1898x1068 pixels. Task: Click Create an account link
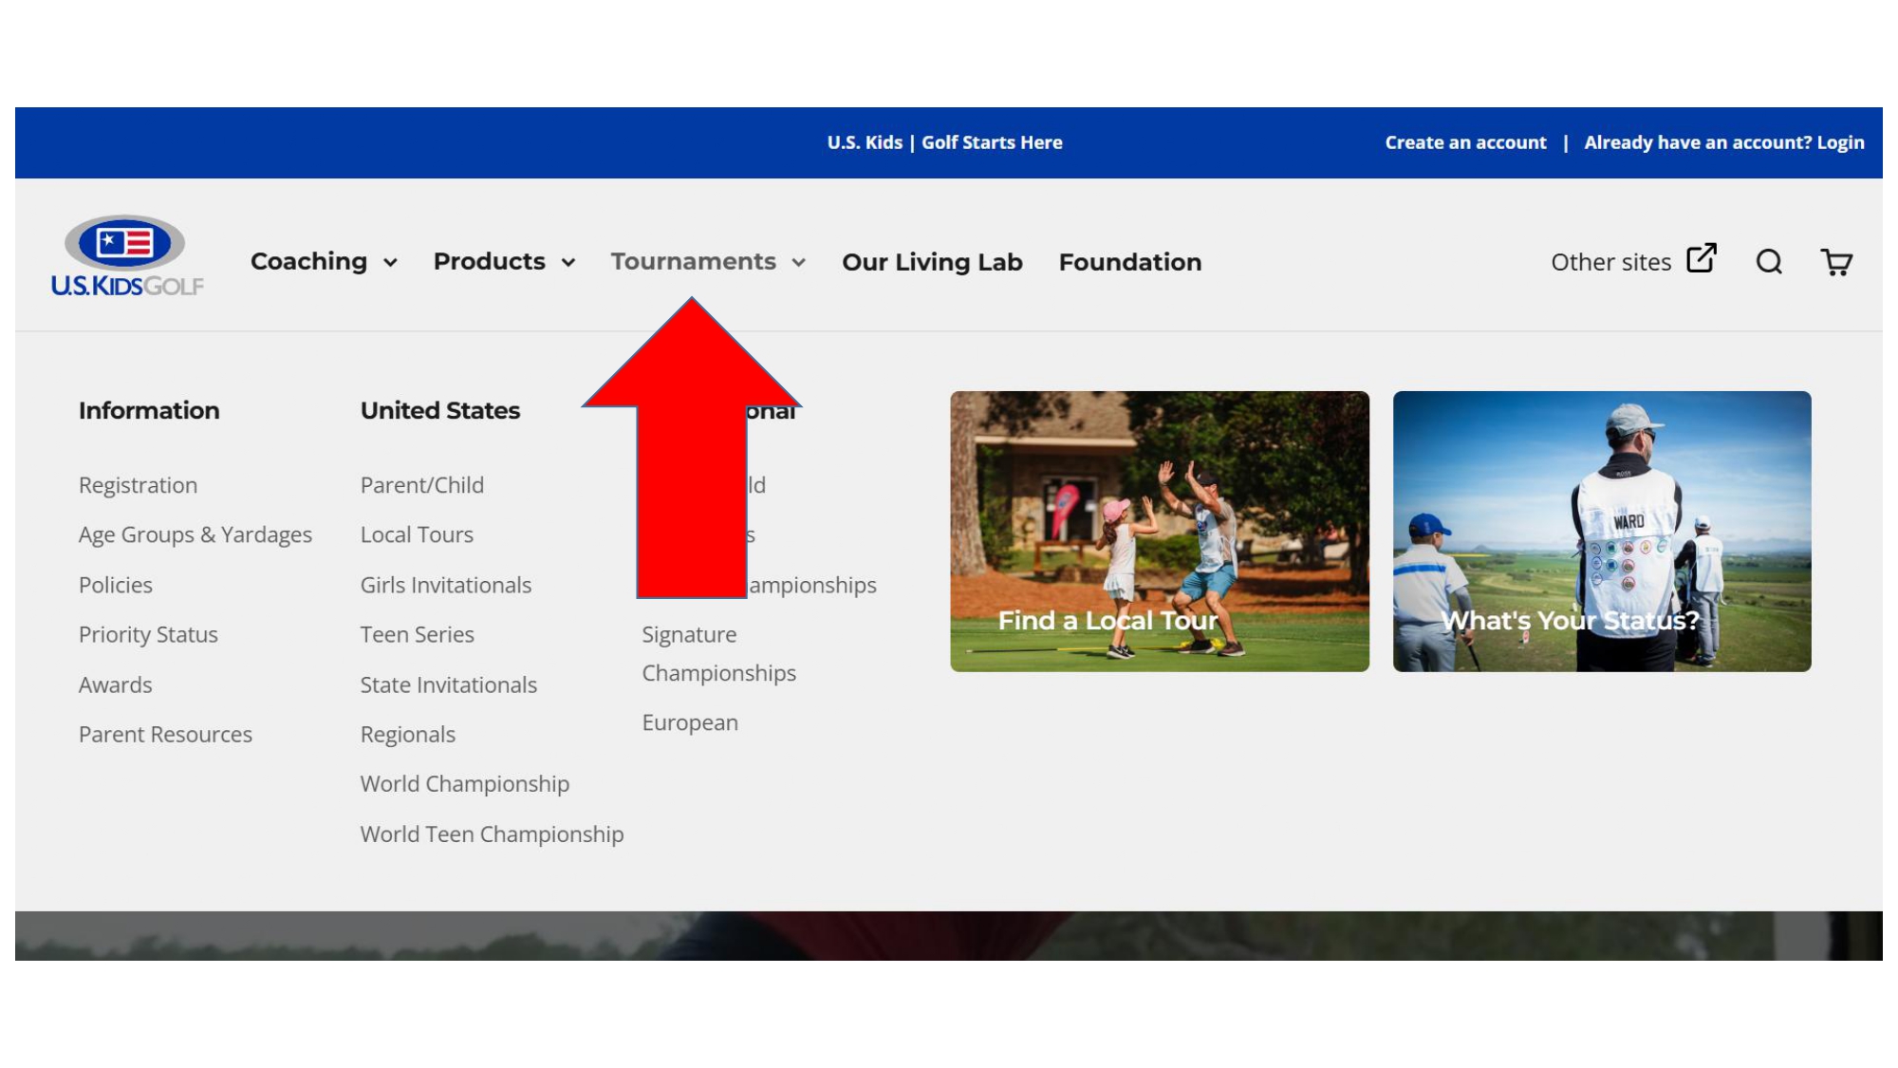point(1464,142)
